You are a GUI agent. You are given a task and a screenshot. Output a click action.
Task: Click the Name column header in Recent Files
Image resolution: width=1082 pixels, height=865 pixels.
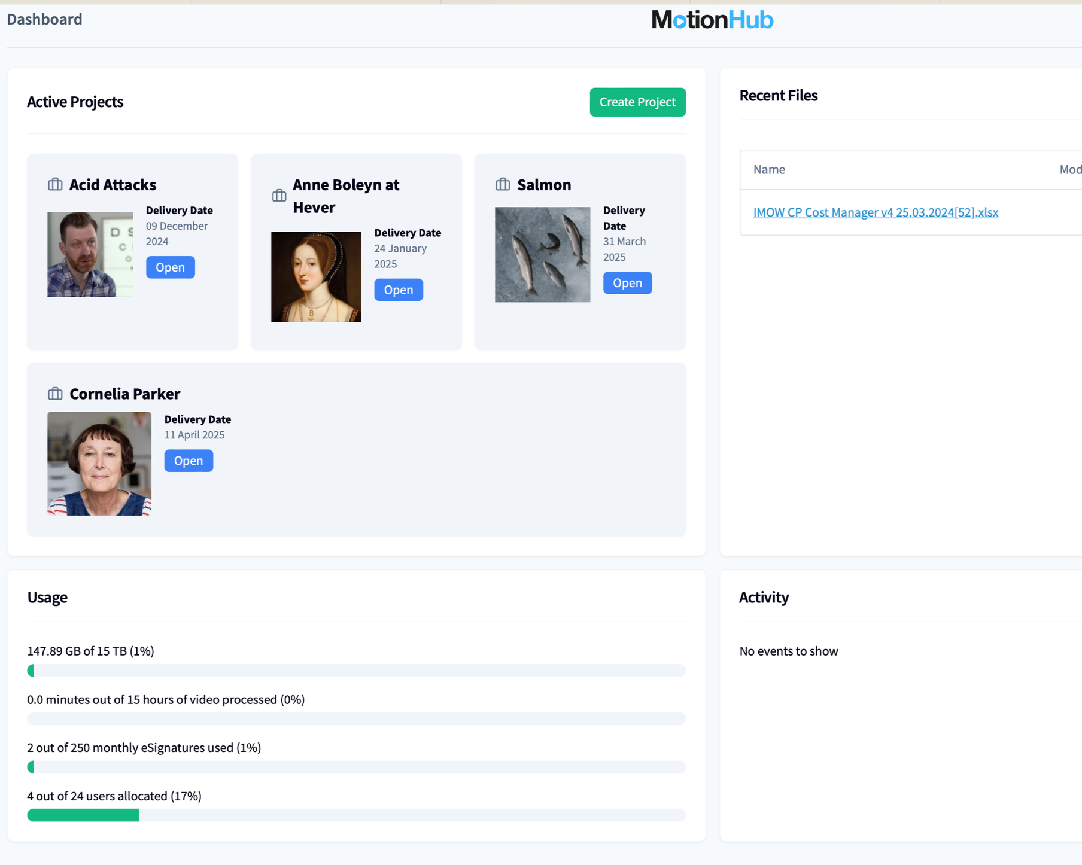click(769, 170)
